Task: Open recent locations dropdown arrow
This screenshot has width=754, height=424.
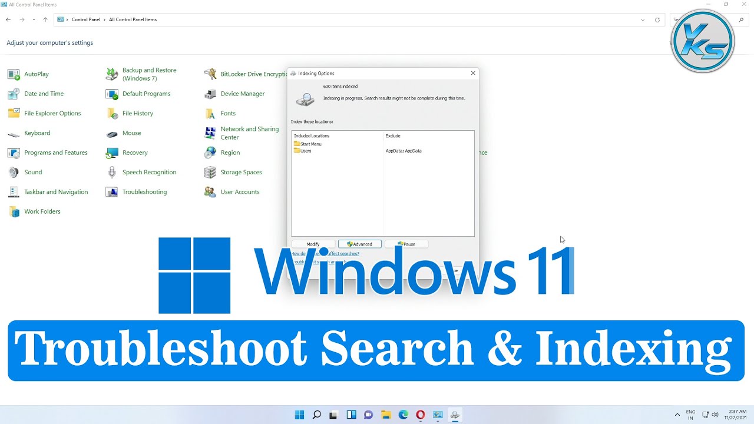Action: [x=34, y=19]
